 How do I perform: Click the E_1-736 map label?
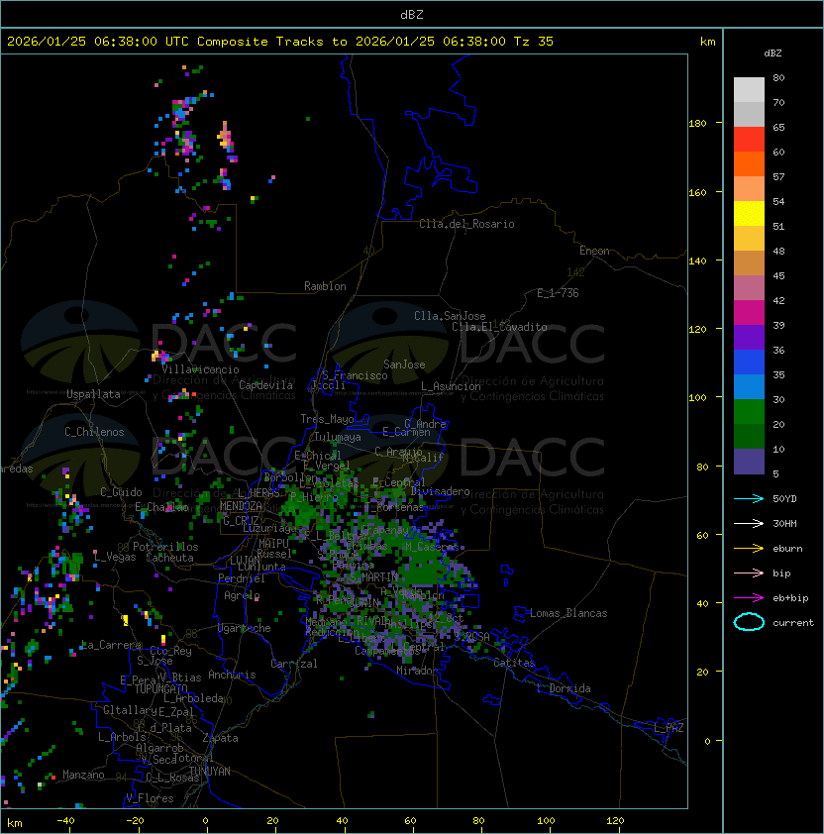click(558, 293)
